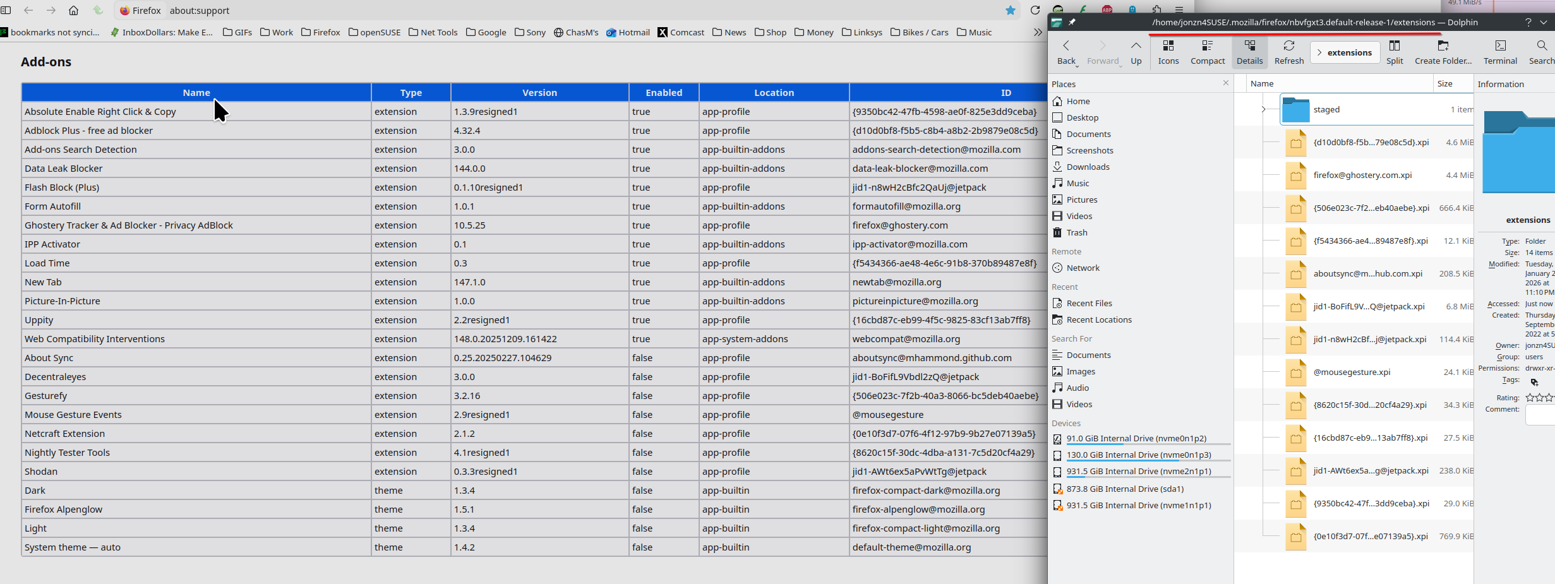Viewport: 1555px width, 584px height.
Task: Click the bookmark star in Firefox address bar
Action: (1011, 10)
